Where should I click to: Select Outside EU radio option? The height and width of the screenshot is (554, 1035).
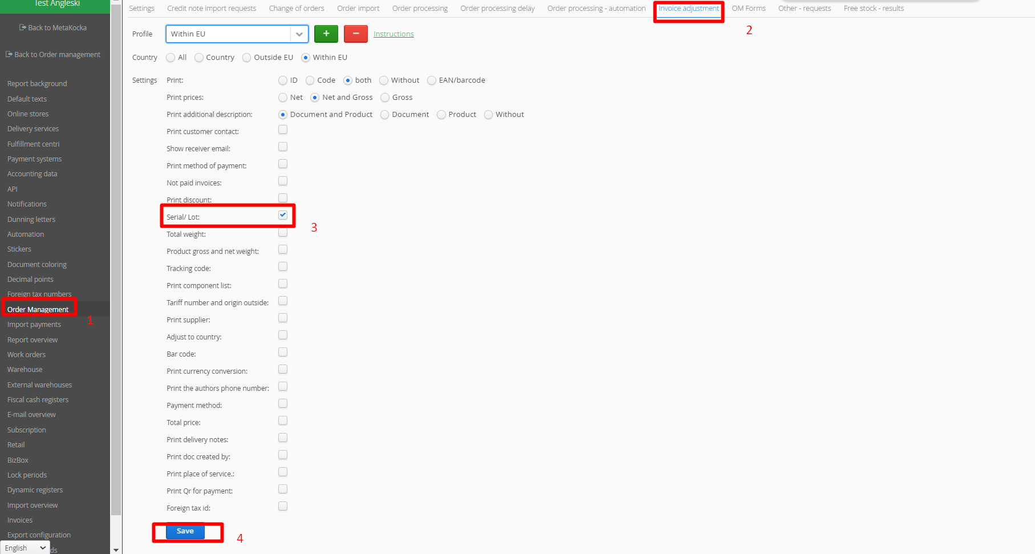[x=247, y=58]
